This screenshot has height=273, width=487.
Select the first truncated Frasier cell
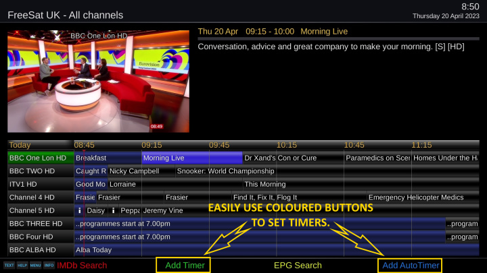pos(85,198)
